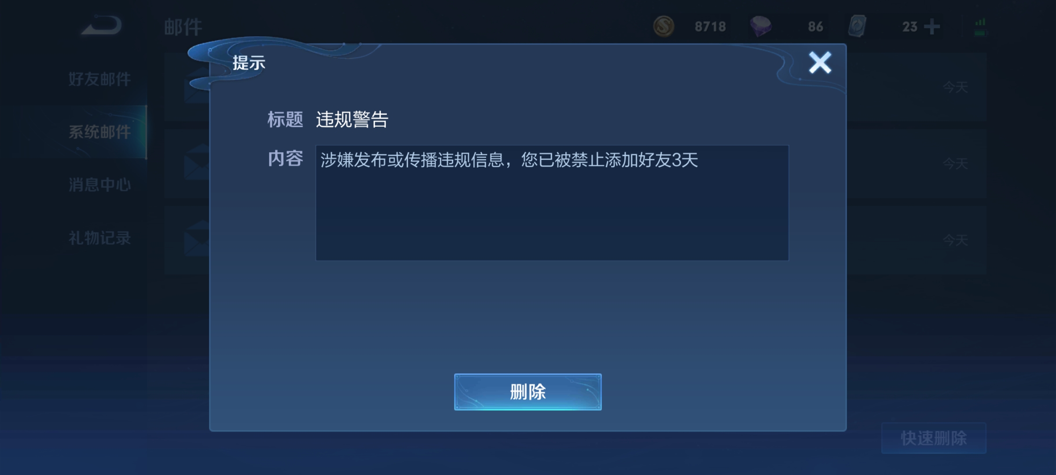
Task: Click the 违规警告 title text
Action: click(x=352, y=120)
